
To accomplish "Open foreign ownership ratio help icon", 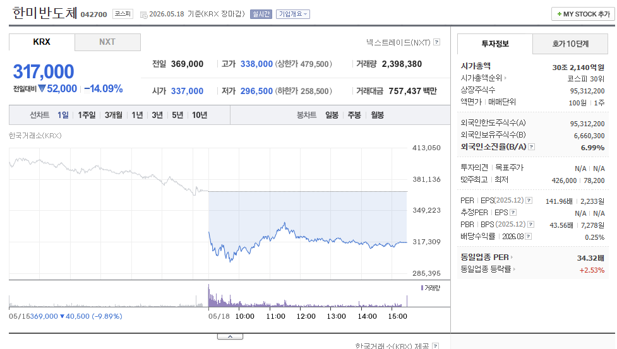I will [x=531, y=147].
